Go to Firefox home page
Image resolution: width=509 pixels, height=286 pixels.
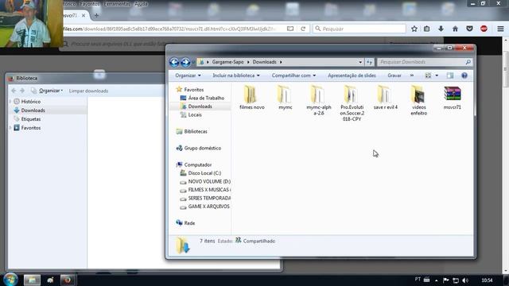pos(455,29)
